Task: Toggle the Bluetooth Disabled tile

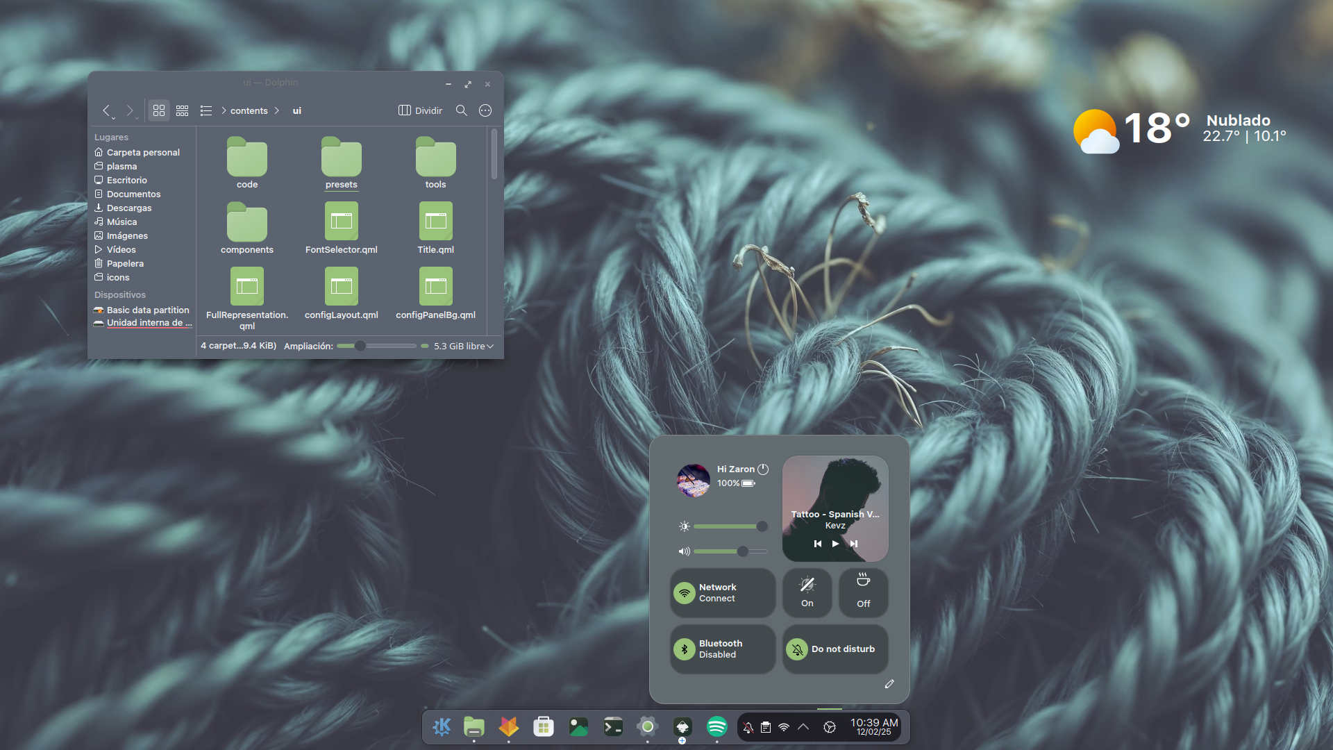Action: coord(722,649)
